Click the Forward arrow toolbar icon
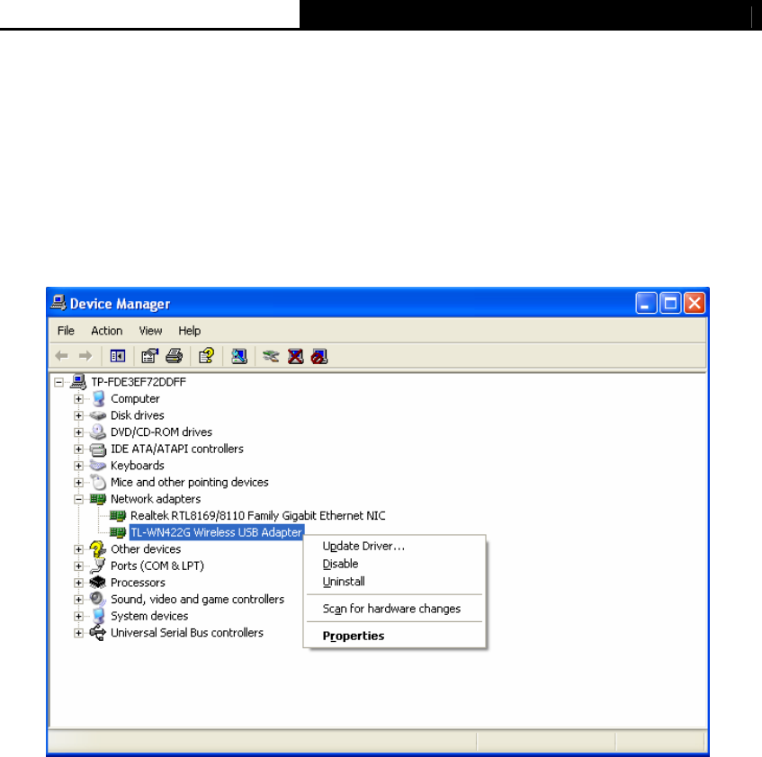The height and width of the screenshot is (757, 762). coord(85,356)
